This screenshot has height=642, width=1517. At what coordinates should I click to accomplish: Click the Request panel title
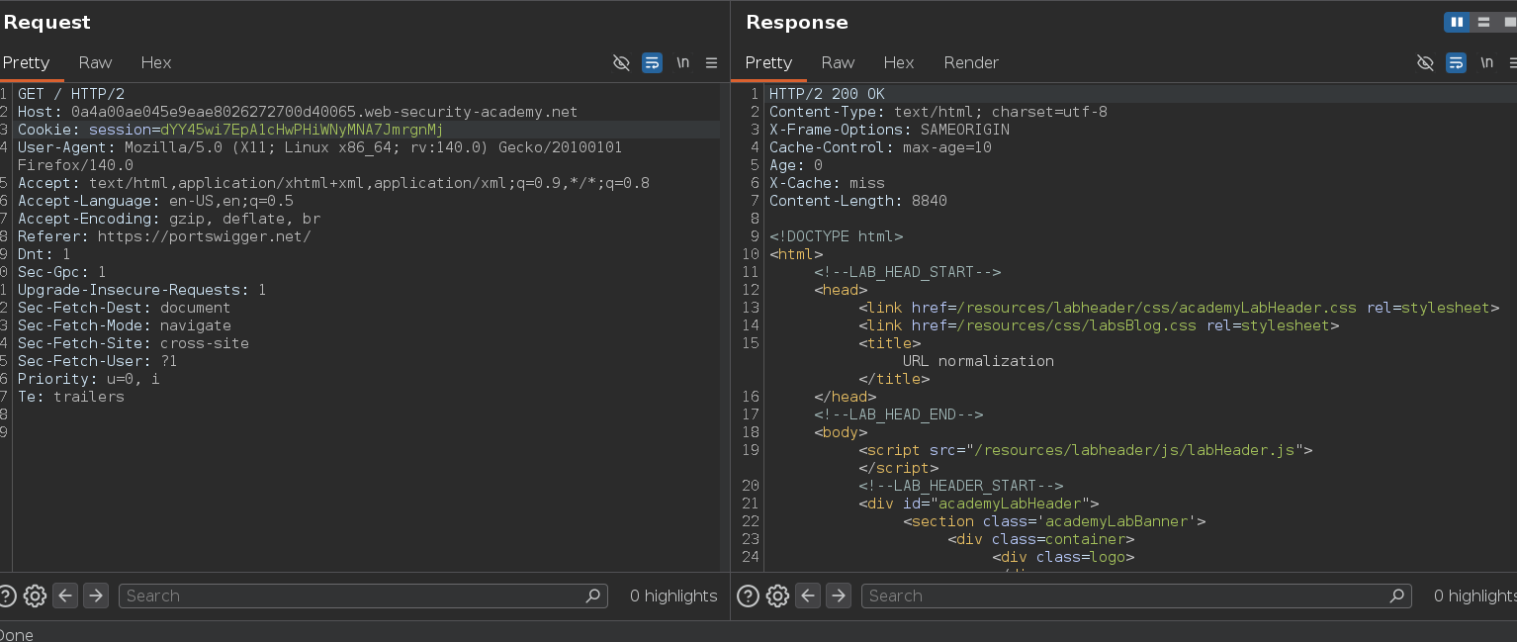(x=46, y=22)
